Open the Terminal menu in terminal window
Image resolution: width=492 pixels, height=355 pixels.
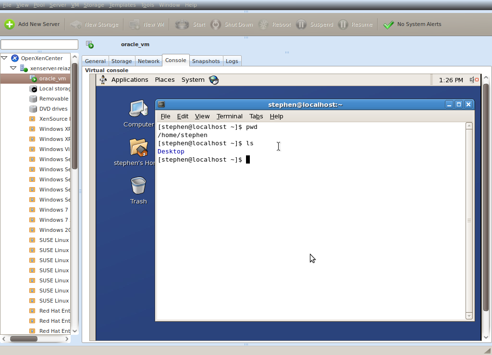[230, 116]
